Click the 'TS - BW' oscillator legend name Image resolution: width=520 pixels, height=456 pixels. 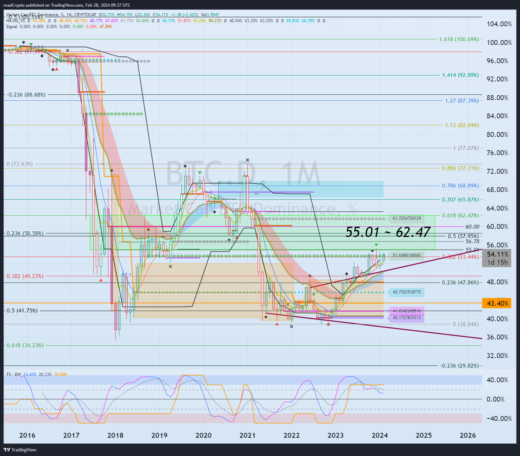point(14,375)
